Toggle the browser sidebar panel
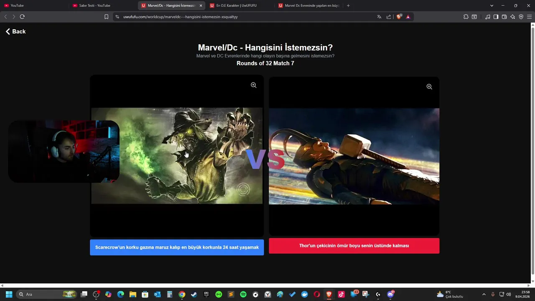The width and height of the screenshot is (535, 301). coord(496,17)
